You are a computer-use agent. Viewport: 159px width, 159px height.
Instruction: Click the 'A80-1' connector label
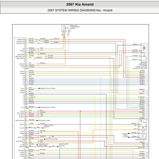27,69
